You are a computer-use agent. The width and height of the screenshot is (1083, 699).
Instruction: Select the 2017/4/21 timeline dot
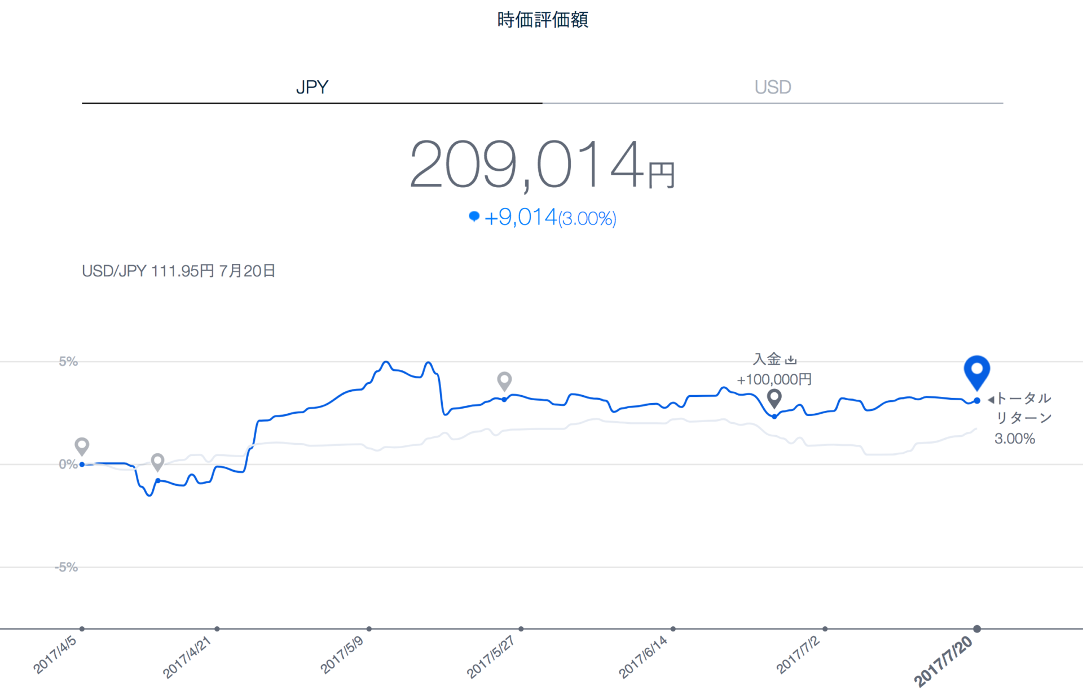[x=217, y=629]
